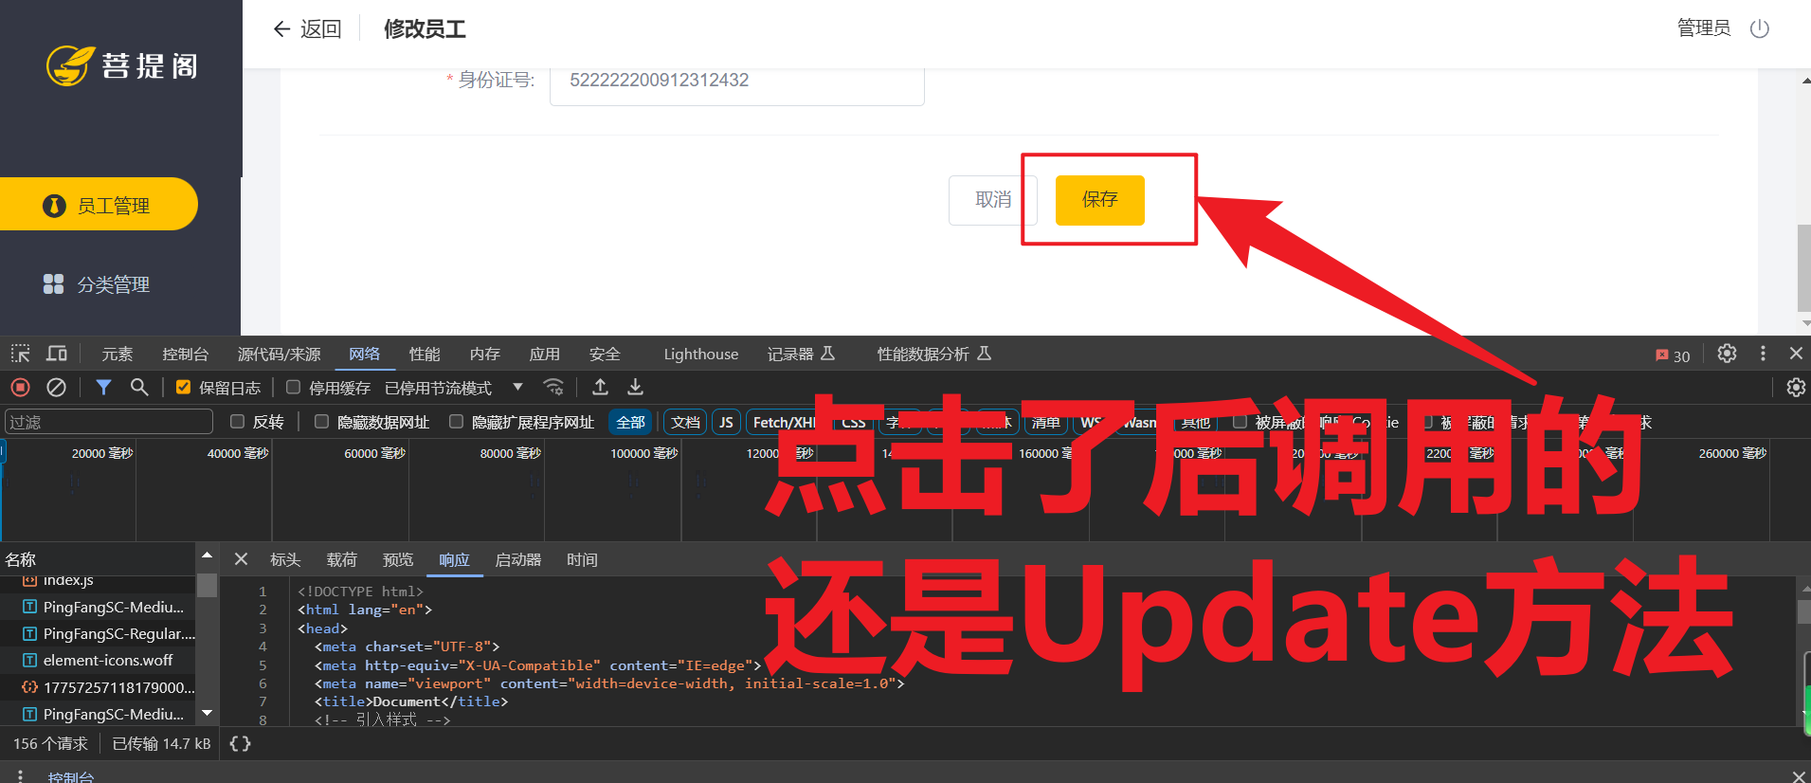Filter requests by JS
Screen dimensions: 1811x783
pyautogui.click(x=726, y=422)
